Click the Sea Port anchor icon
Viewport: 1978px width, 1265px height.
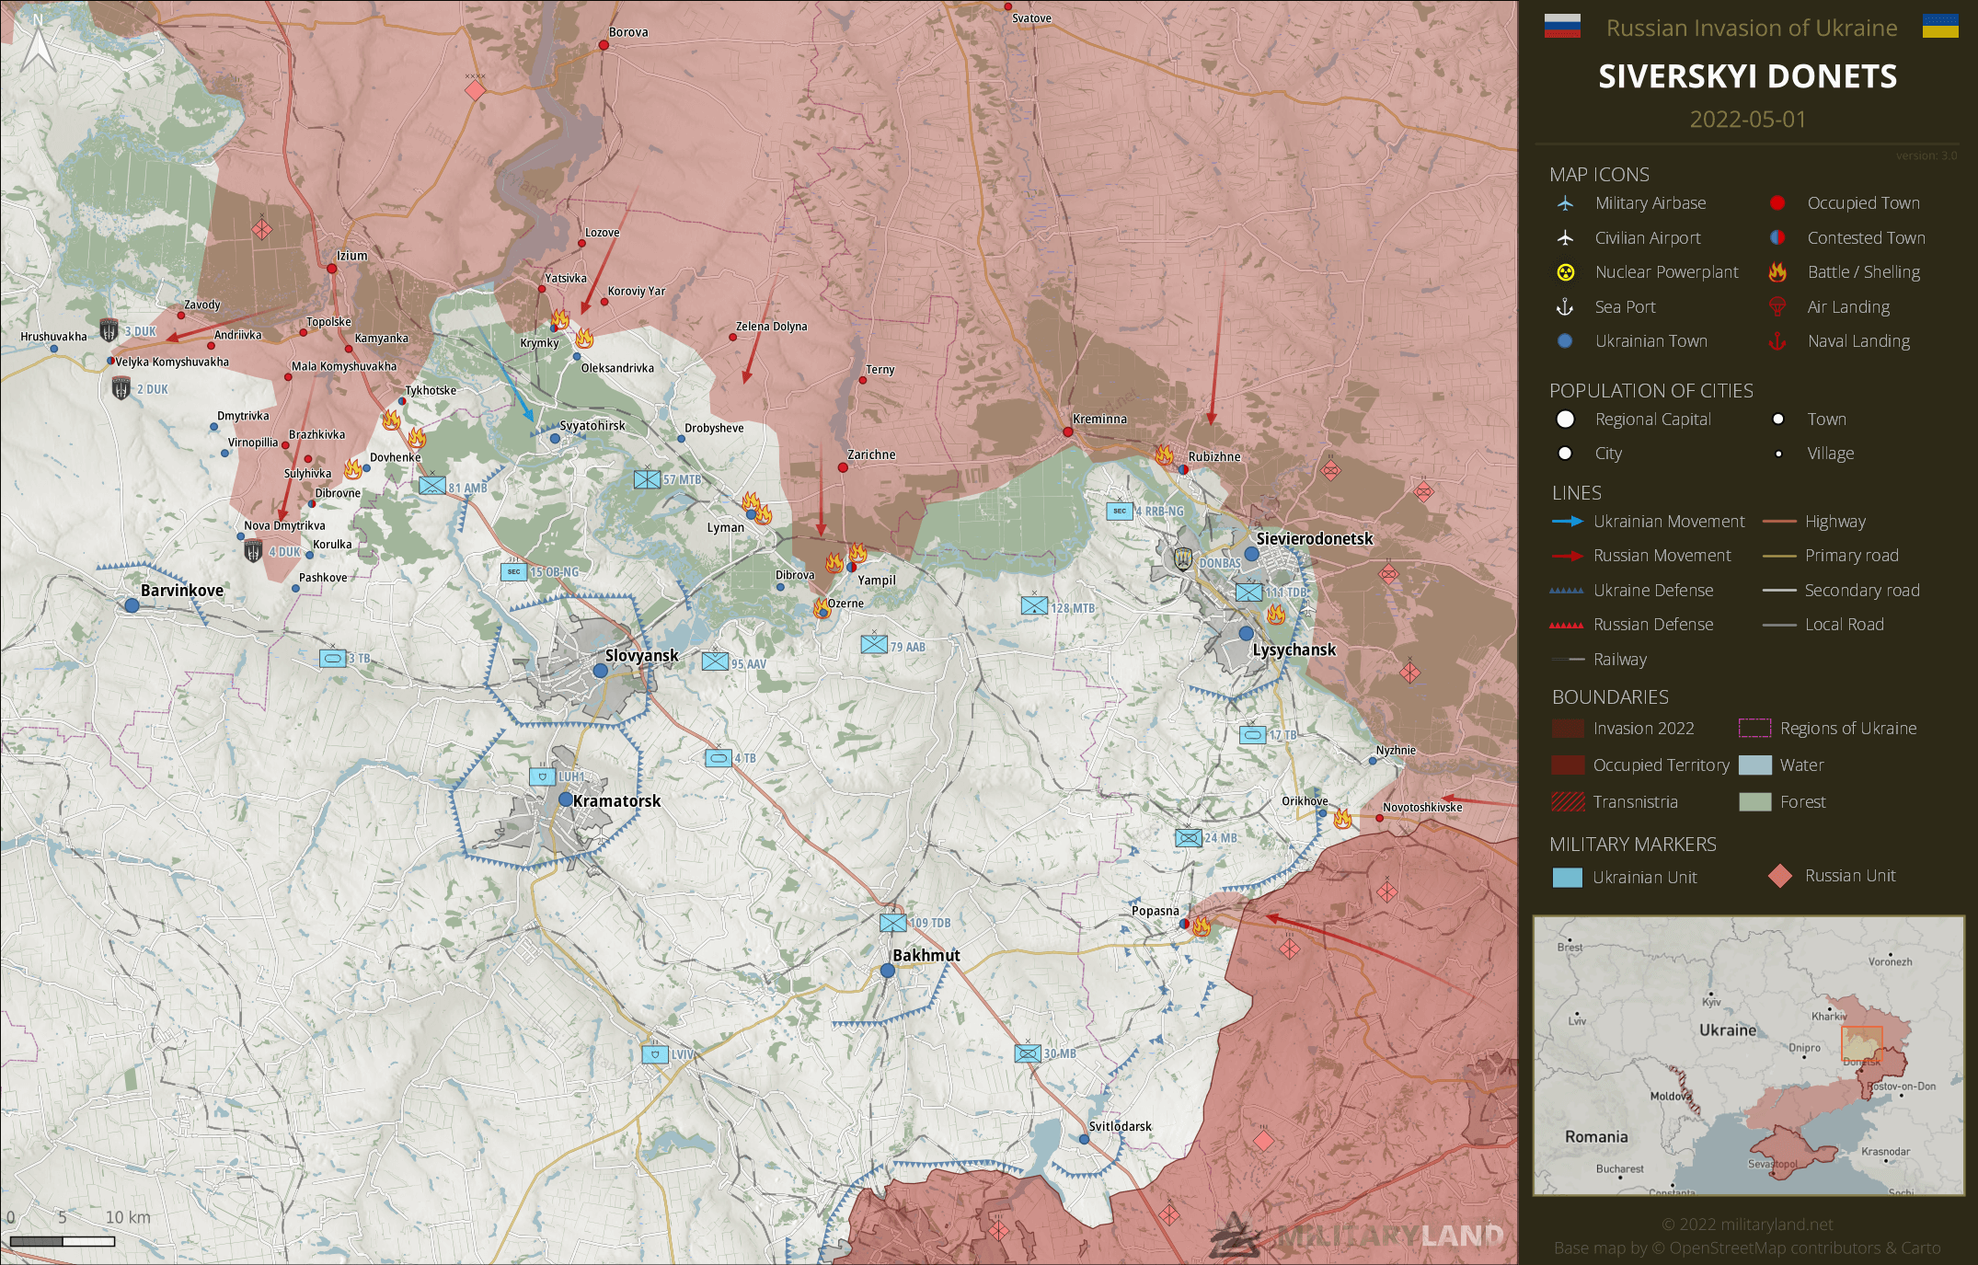click(1565, 307)
